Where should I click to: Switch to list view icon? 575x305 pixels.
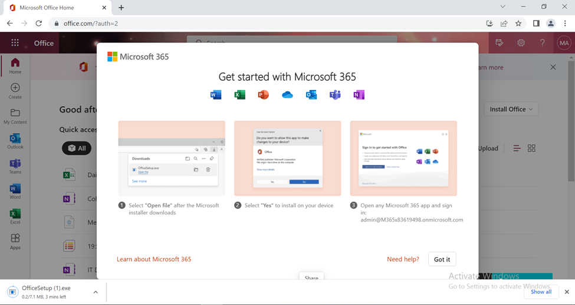(517, 148)
